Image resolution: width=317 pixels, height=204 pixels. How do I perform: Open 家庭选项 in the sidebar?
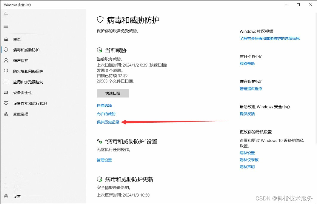coord(21,114)
